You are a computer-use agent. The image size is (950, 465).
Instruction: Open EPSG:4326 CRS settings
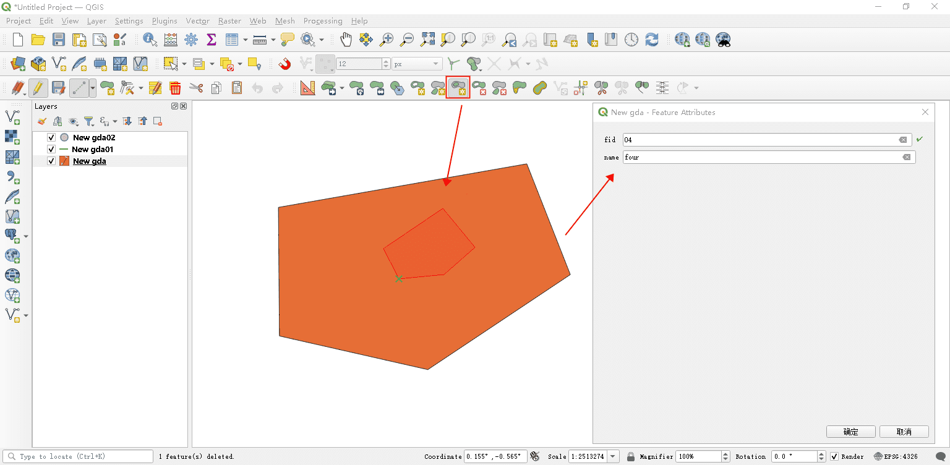pyautogui.click(x=896, y=456)
